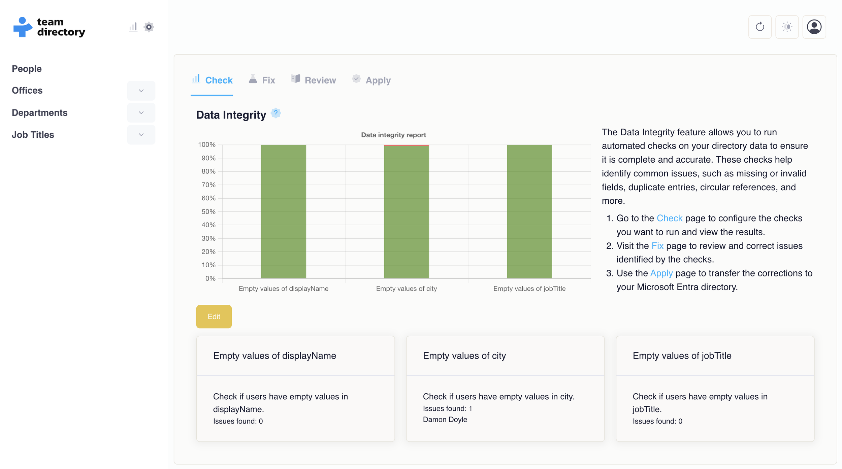842x469 pixels.
Task: Click the team directory logo
Action: [49, 27]
